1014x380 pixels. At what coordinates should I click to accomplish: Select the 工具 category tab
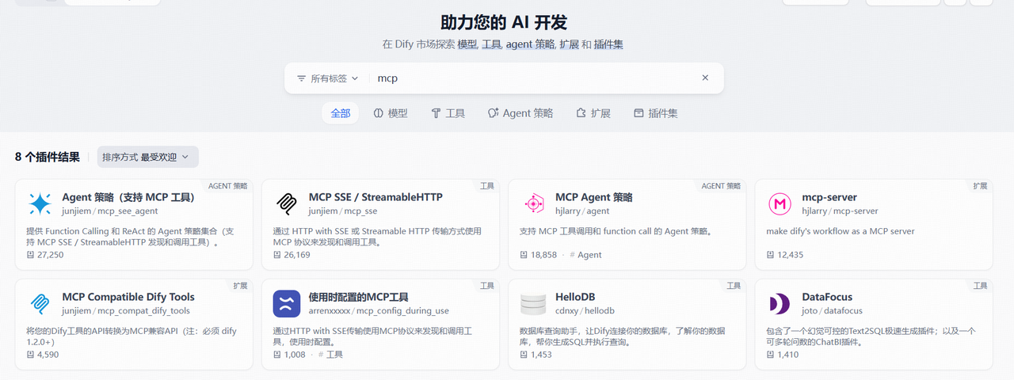[448, 113]
